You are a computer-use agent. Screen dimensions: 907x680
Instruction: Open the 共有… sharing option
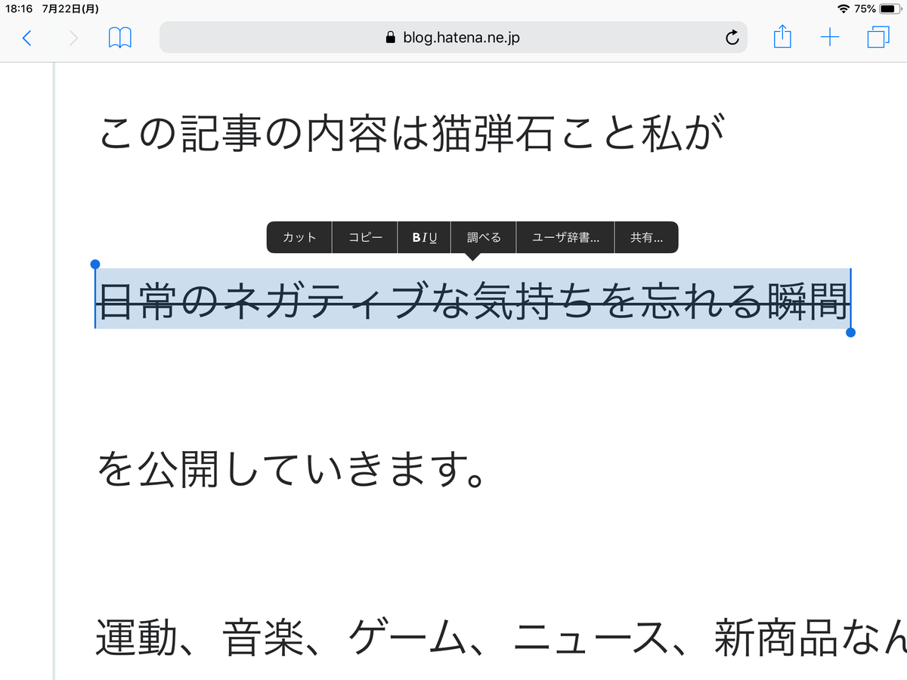(x=645, y=236)
